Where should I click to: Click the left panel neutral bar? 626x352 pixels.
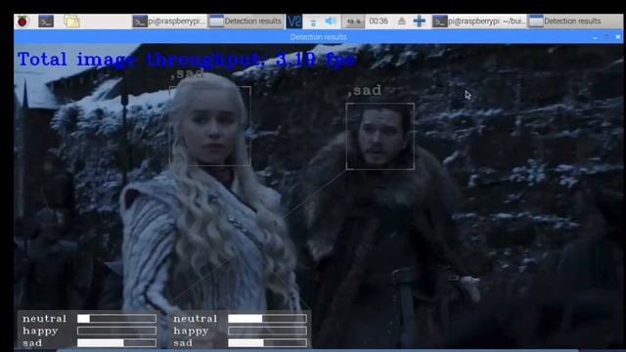(116, 319)
